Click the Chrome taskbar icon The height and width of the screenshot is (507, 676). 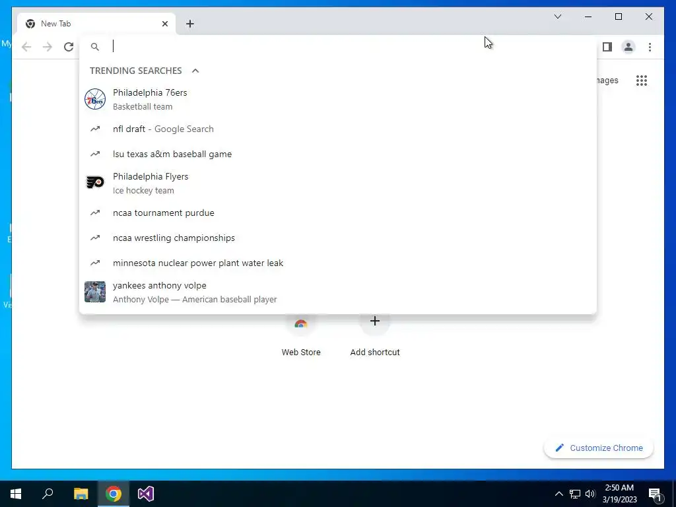tap(114, 494)
